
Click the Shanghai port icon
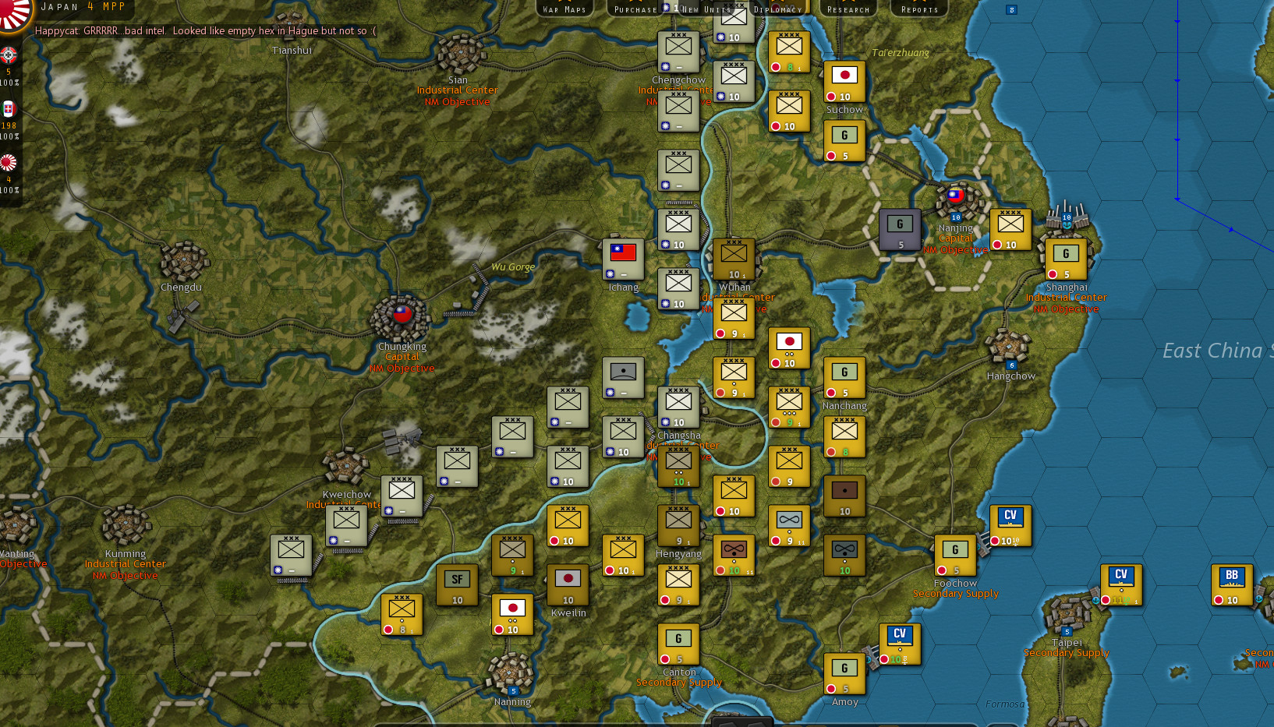(1067, 214)
